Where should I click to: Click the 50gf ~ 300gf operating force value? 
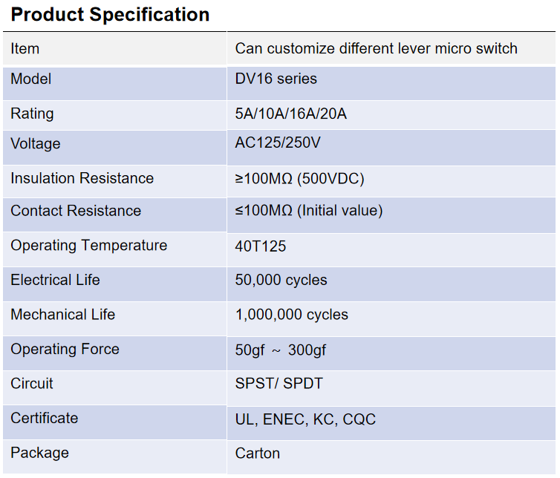[x=280, y=350]
